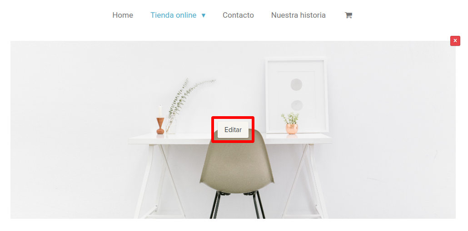Screen dimensions: 468x231
Task: Click the copper plant pot
Action: [x=292, y=129]
